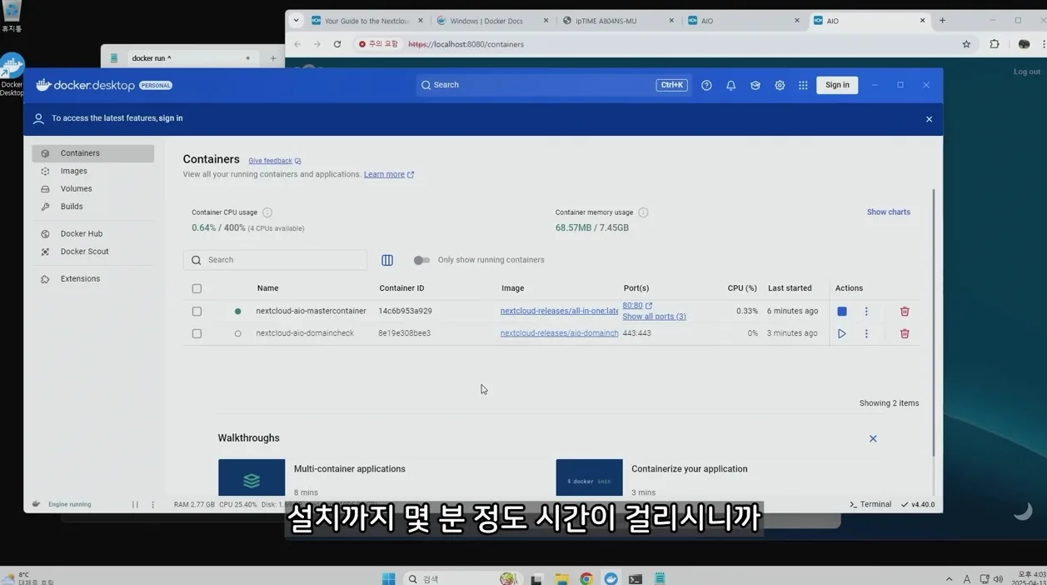Open the apps grid icon in header
The height and width of the screenshot is (585, 1047).
click(803, 85)
